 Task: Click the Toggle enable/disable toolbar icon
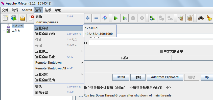105,18
